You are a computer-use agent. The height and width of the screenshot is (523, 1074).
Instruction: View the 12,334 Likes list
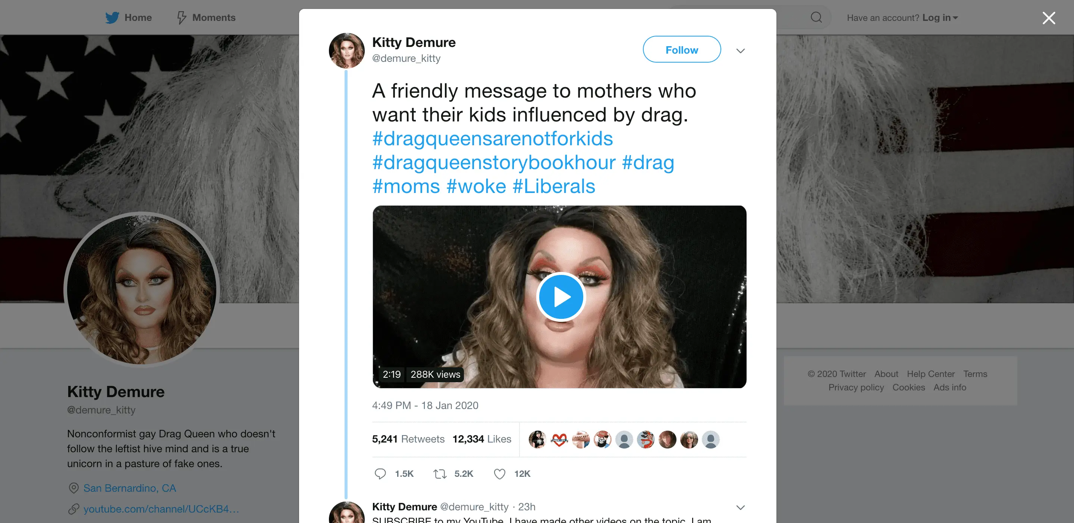(x=481, y=439)
